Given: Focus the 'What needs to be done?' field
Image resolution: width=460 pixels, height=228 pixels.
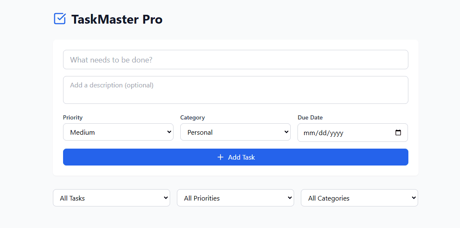Looking at the screenshot, I should click(x=236, y=60).
